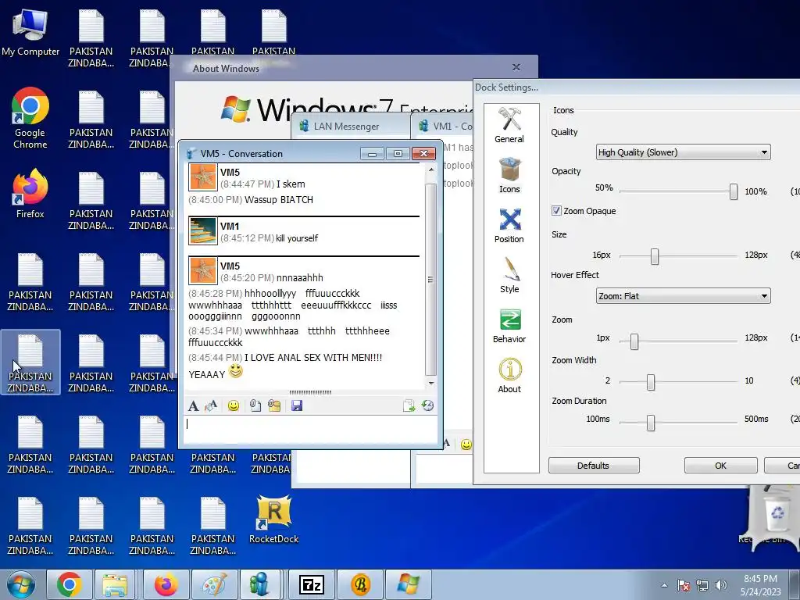
Task: Open Windows Explorer from the taskbar
Action: tap(115, 584)
